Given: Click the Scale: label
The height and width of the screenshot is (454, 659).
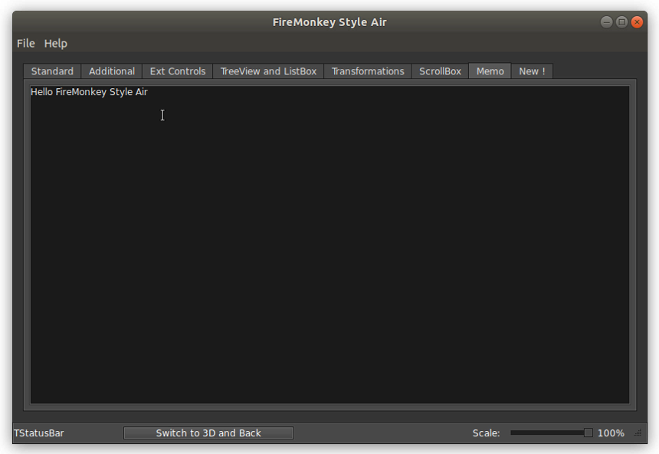Looking at the screenshot, I should pos(487,433).
